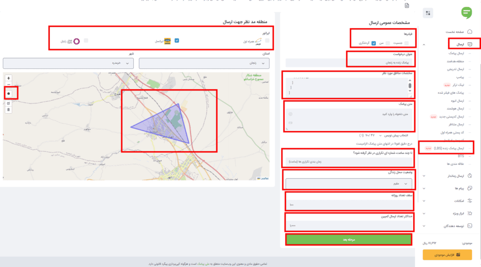Image resolution: width=481 pixels, height=267 pixels.
Task: Check the رایتل operator checkbox
Action: tap(86, 40)
